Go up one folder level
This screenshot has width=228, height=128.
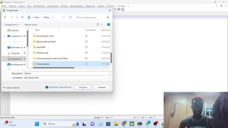pos(22,17)
